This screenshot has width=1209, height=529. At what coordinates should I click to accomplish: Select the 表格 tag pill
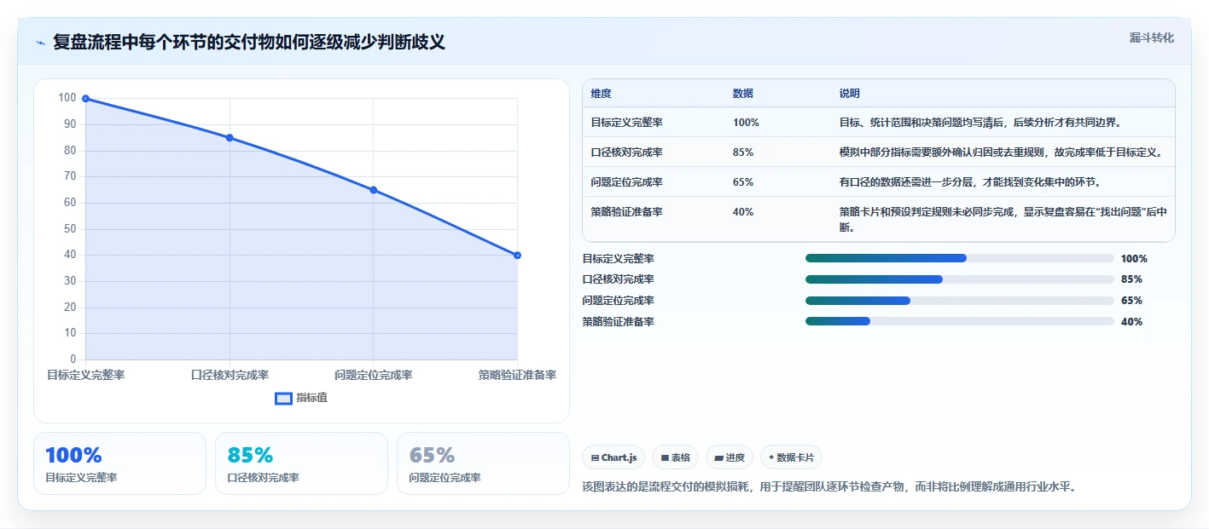coord(675,457)
